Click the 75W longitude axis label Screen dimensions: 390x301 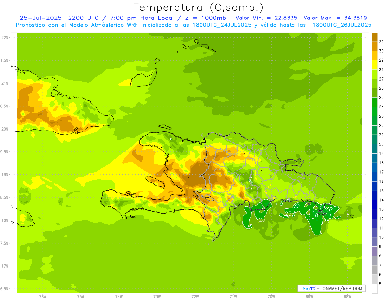(x=81, y=296)
